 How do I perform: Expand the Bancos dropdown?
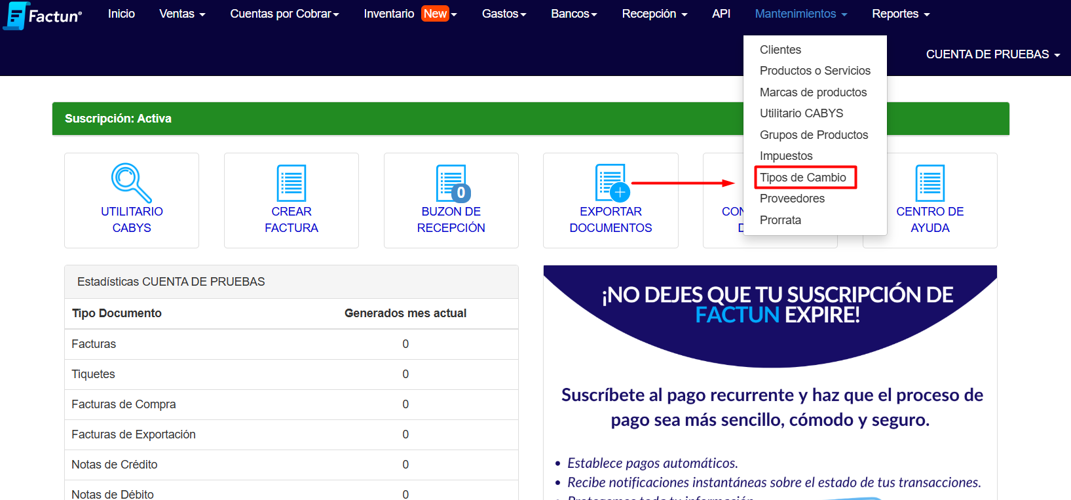point(574,14)
